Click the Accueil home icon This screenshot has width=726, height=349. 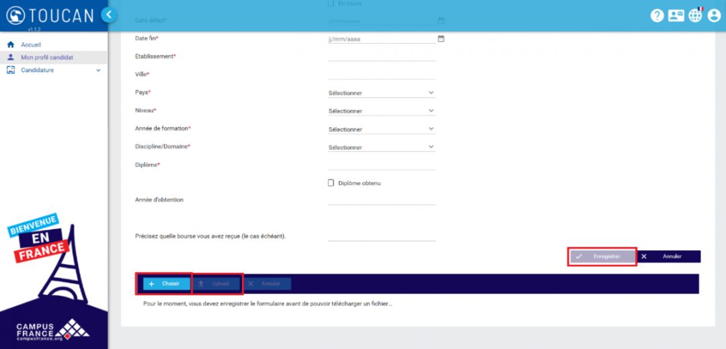(x=11, y=44)
